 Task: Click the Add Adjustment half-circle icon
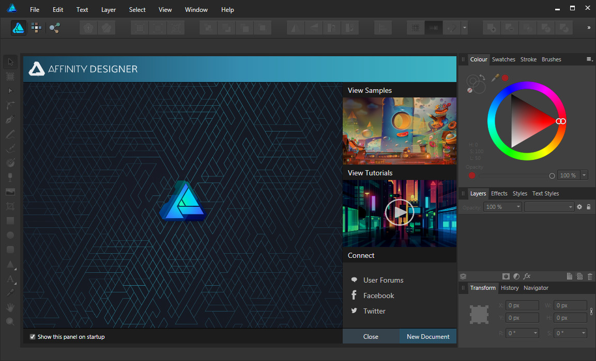[516, 276]
